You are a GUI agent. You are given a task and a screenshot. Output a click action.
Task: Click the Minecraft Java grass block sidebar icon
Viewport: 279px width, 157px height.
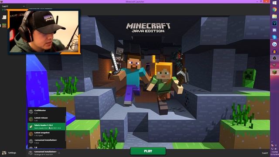4,26
